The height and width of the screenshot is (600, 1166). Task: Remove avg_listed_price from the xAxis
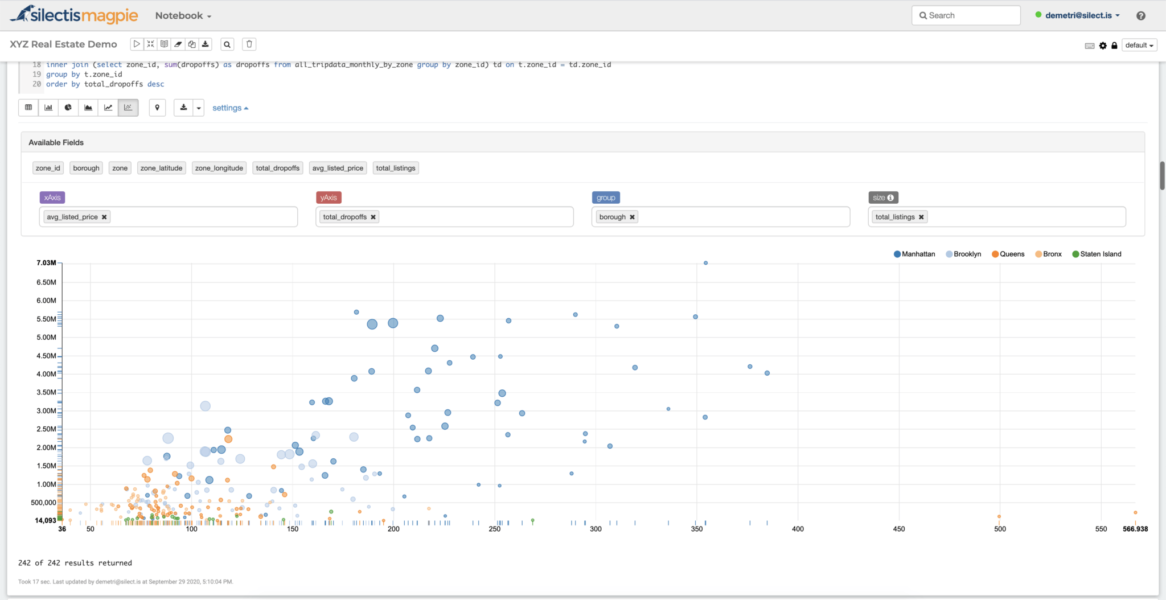point(105,217)
